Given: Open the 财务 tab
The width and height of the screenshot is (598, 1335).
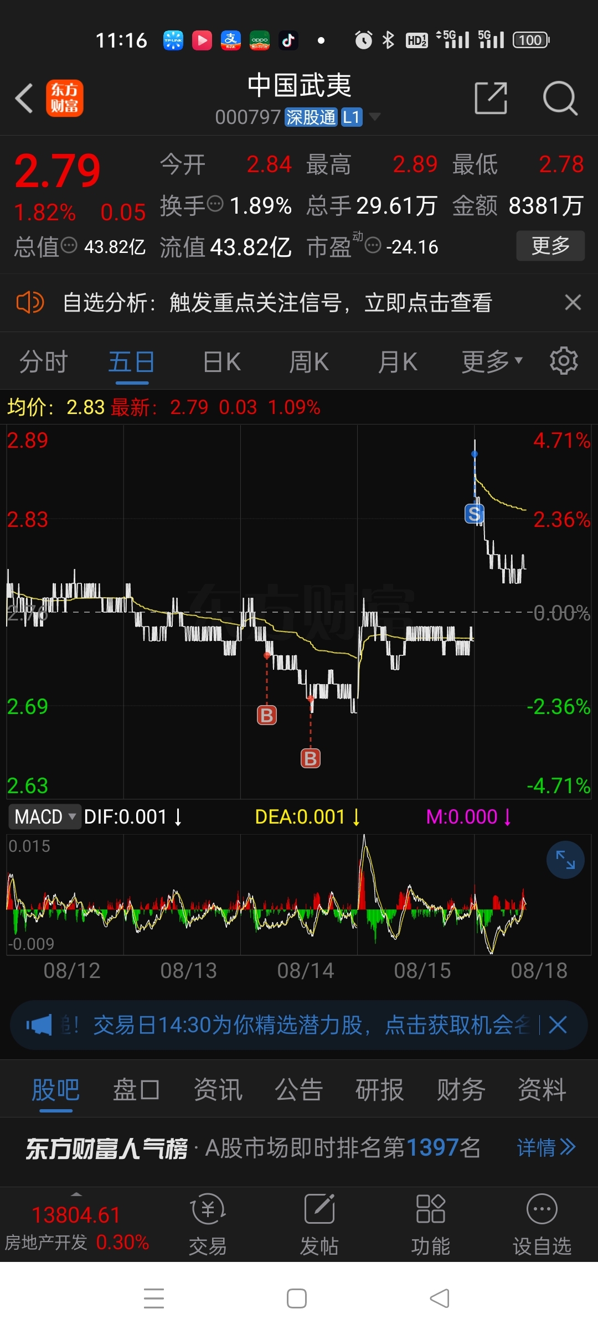Looking at the screenshot, I should point(461,1090).
